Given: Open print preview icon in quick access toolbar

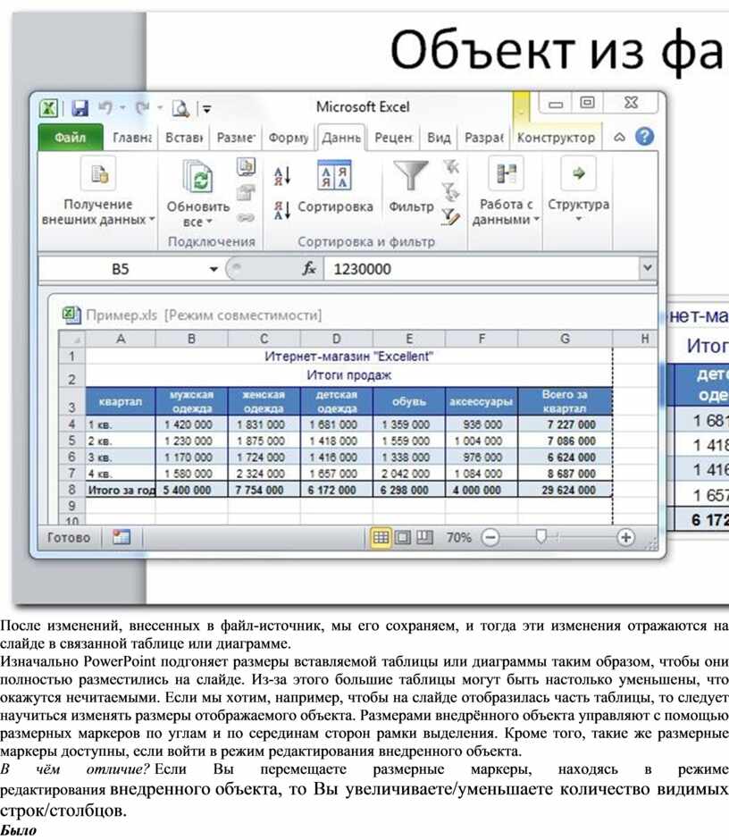Looking at the screenshot, I should pos(180,108).
